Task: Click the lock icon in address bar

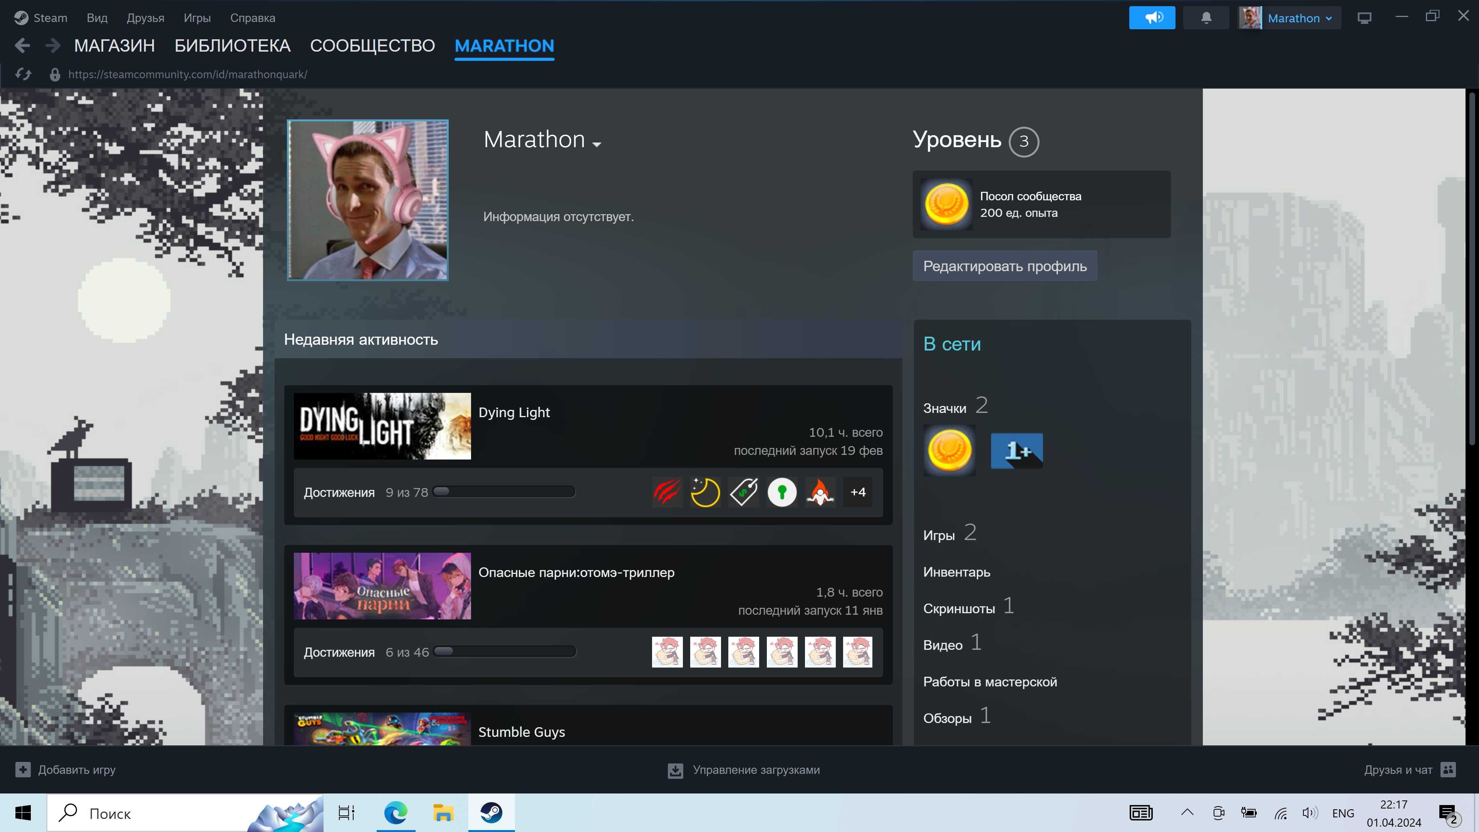Action: click(x=55, y=75)
